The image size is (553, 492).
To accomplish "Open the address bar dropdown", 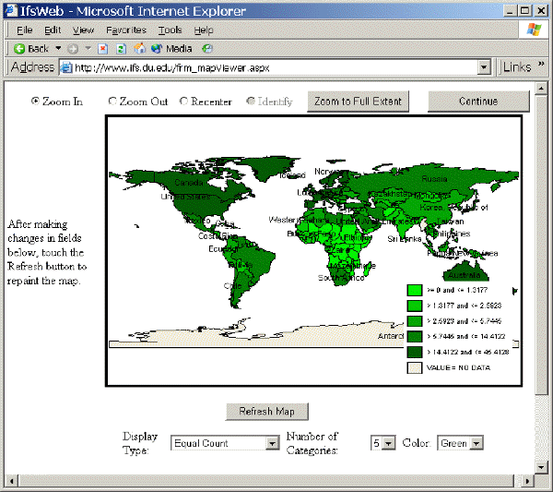I will (484, 67).
